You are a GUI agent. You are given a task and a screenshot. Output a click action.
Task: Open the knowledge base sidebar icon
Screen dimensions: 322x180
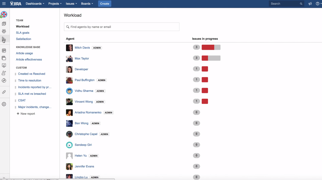point(4,51)
